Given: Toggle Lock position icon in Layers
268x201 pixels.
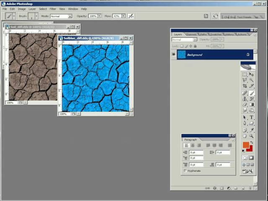Looking at the screenshot, I should coord(191,46).
